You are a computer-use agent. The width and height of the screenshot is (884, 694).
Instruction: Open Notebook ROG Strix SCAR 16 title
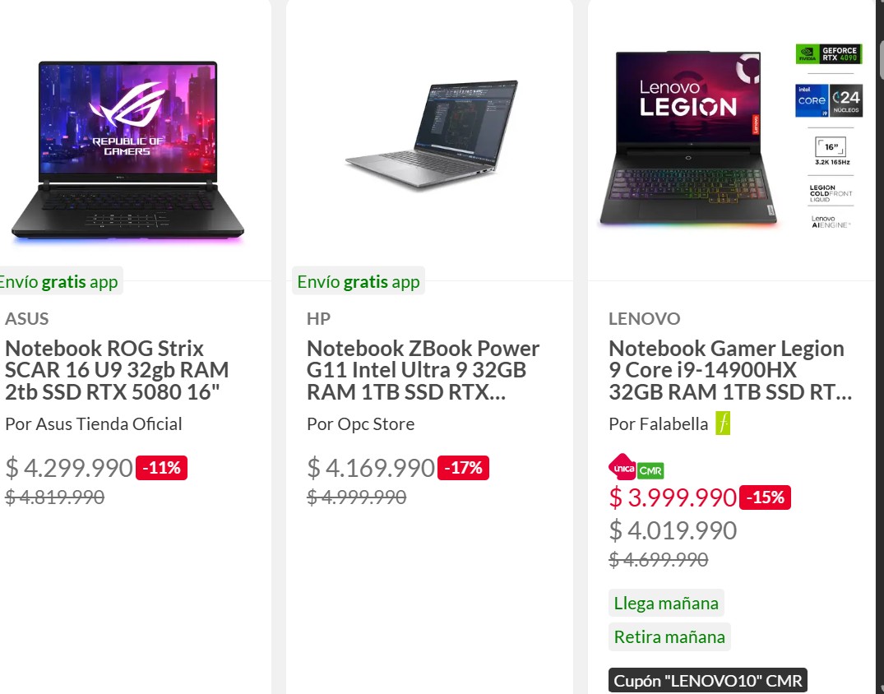point(117,370)
